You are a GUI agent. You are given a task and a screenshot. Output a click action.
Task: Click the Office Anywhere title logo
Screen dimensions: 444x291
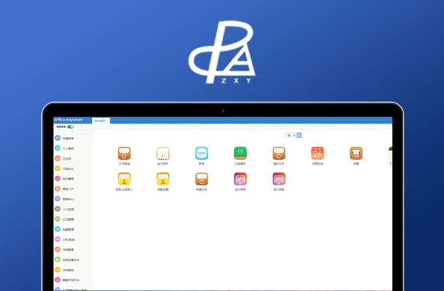(x=69, y=120)
